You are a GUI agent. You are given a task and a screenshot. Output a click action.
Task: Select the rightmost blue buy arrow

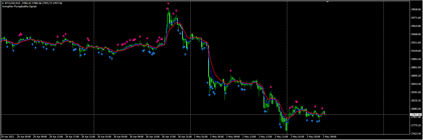click(319, 121)
